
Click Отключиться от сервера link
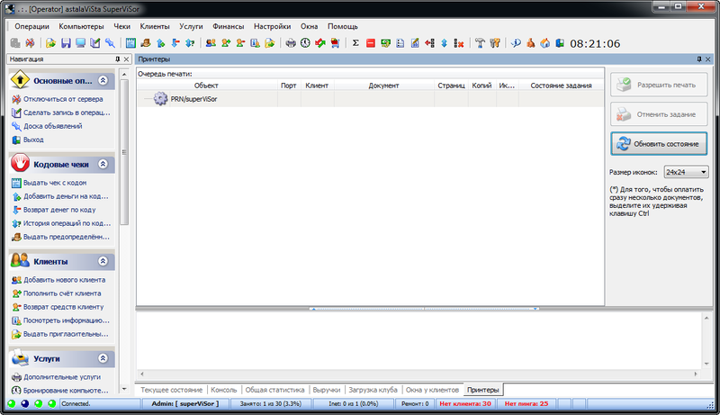[x=63, y=99]
